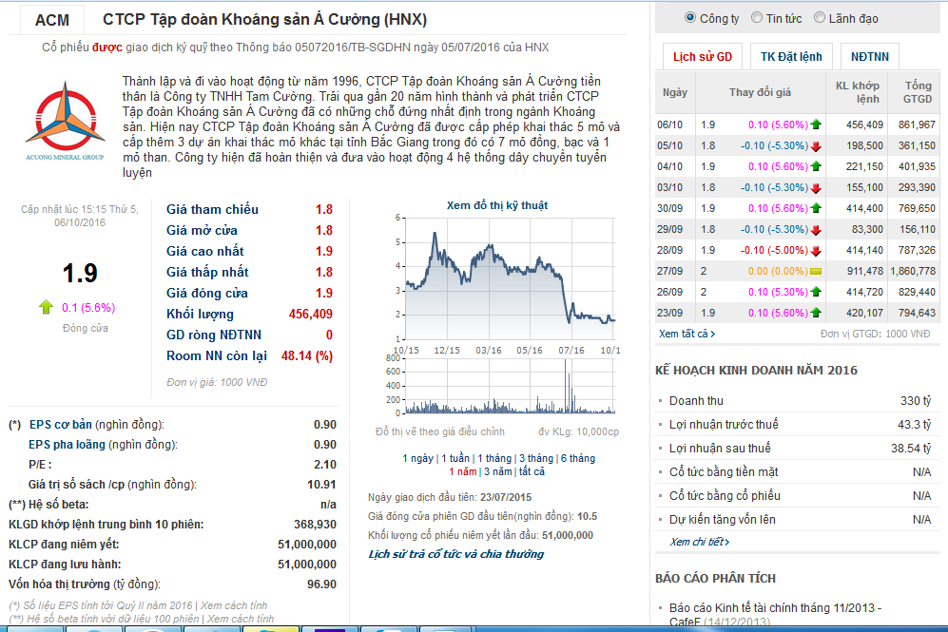The width and height of the screenshot is (948, 632).
Task: Click the volume value 911,478
Action: coord(864,271)
